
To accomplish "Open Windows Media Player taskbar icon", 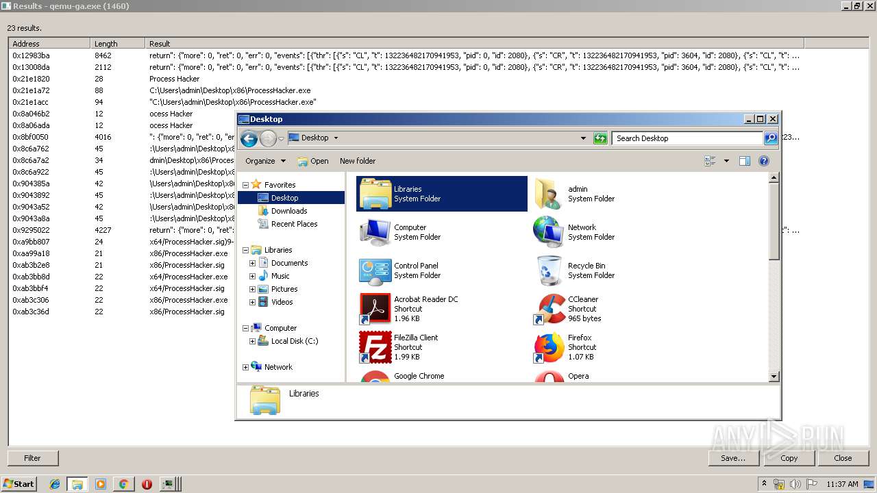I will coord(101,484).
